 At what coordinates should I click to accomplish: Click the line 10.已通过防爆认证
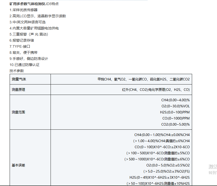tap(24, 65)
